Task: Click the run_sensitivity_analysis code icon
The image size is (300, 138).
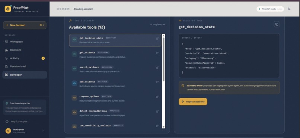Action: coord(74,126)
